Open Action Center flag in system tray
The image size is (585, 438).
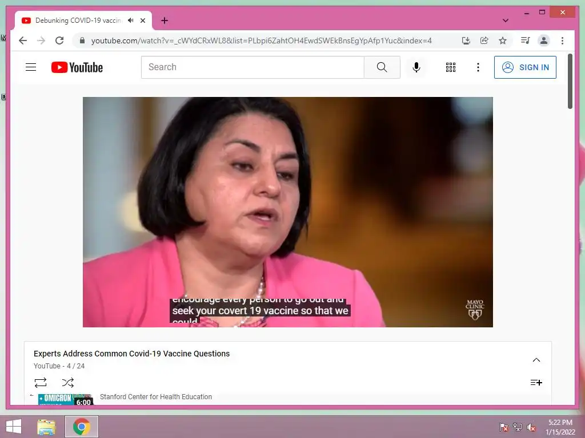504,427
